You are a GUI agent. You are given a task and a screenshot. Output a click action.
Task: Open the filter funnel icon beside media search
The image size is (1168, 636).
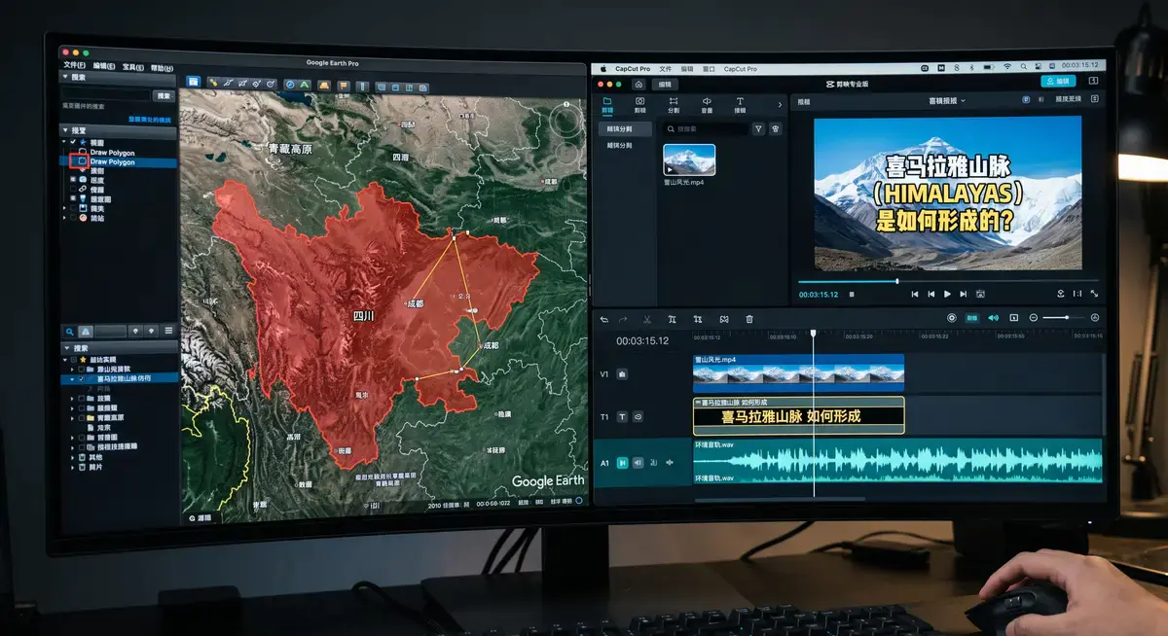click(758, 128)
